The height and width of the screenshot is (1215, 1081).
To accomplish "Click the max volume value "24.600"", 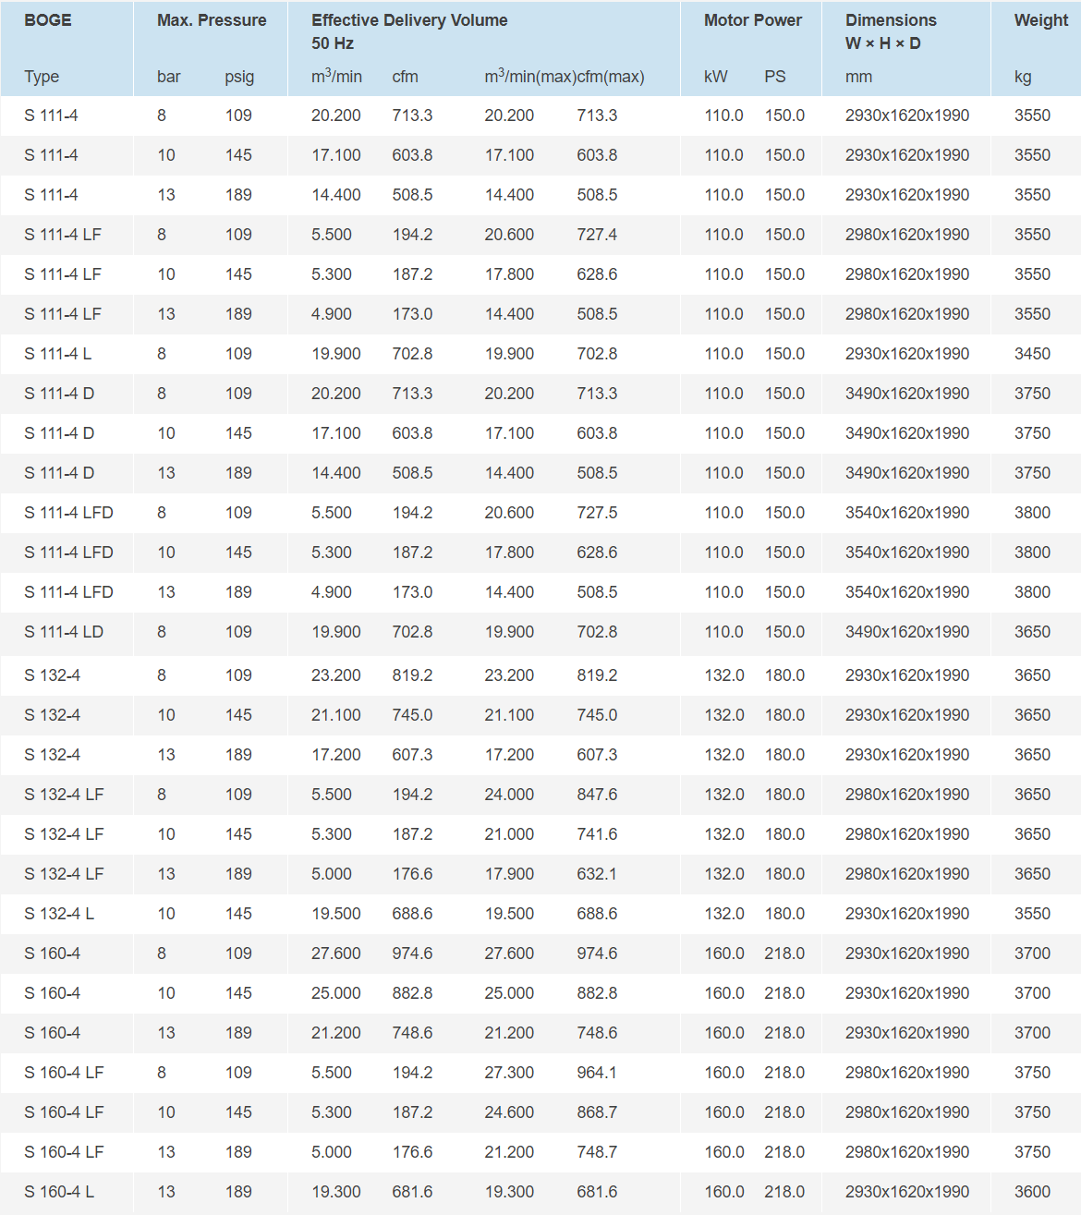I will pos(509,1112).
